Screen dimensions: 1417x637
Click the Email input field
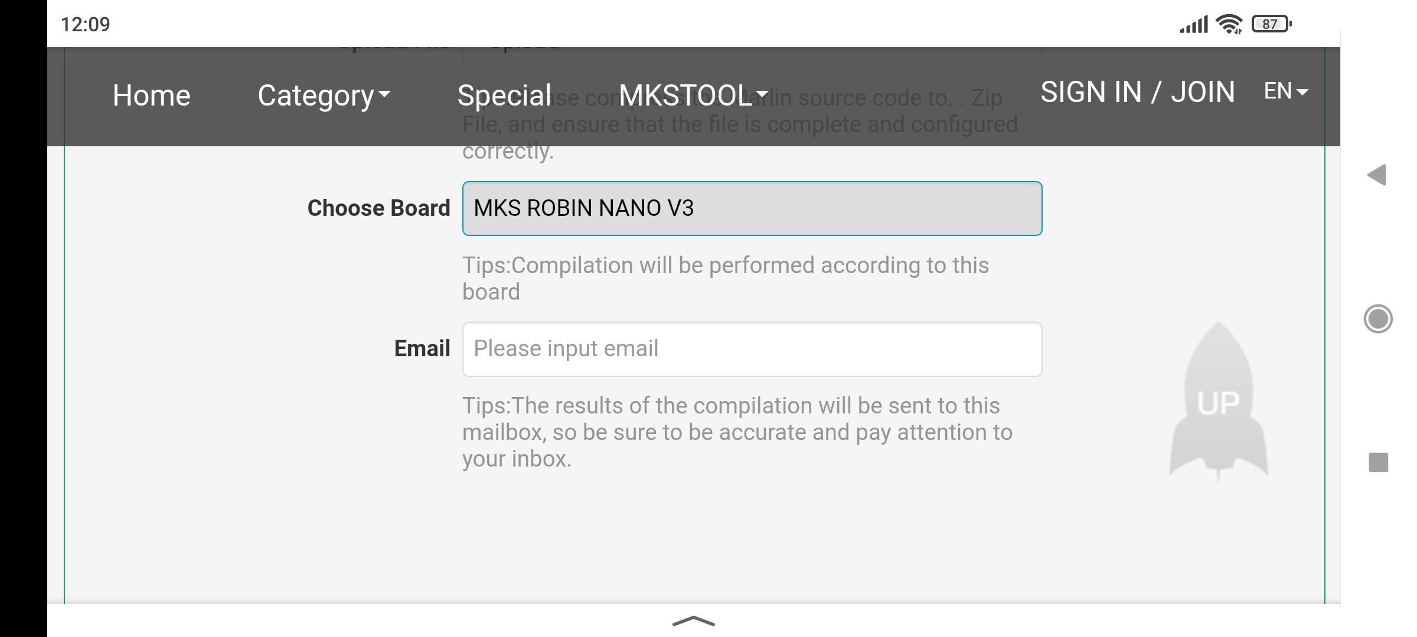752,348
